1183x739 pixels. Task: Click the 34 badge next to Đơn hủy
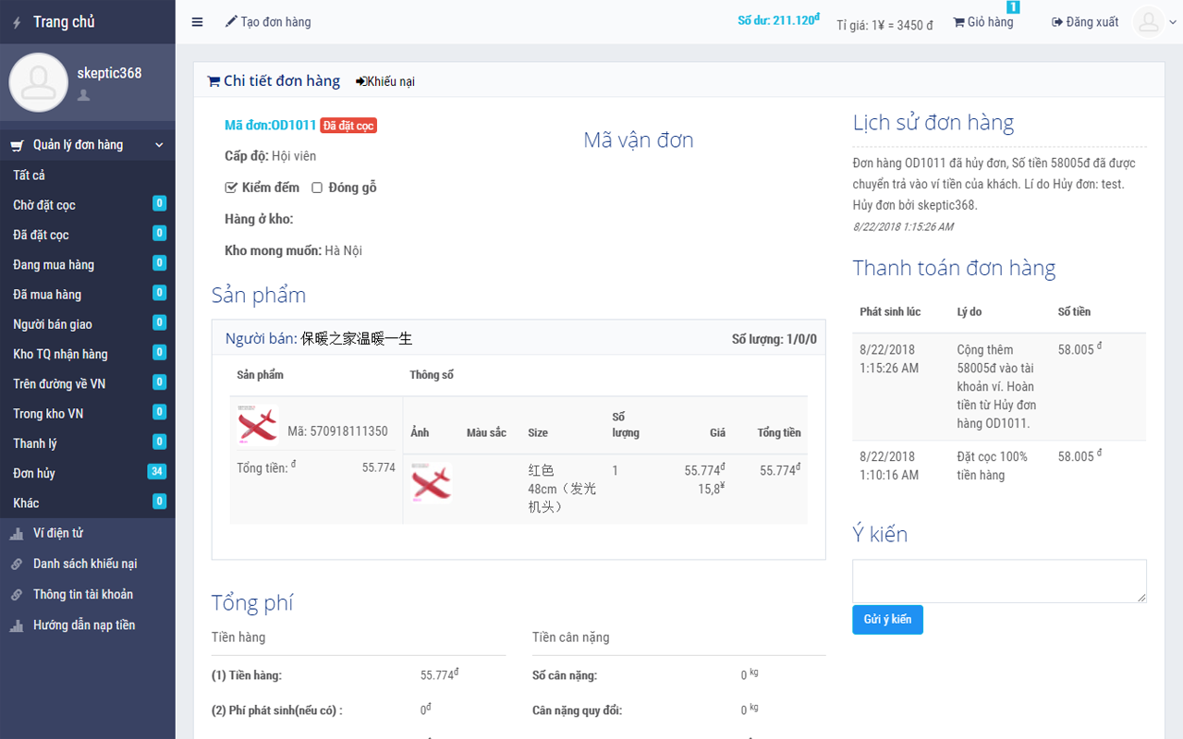(x=157, y=472)
